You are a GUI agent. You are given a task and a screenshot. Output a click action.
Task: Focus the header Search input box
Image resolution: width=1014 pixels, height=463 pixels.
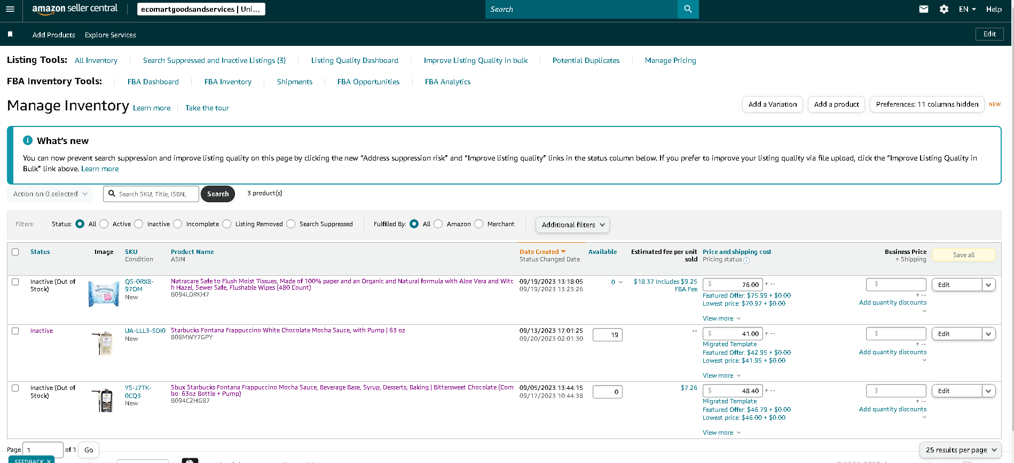(581, 9)
